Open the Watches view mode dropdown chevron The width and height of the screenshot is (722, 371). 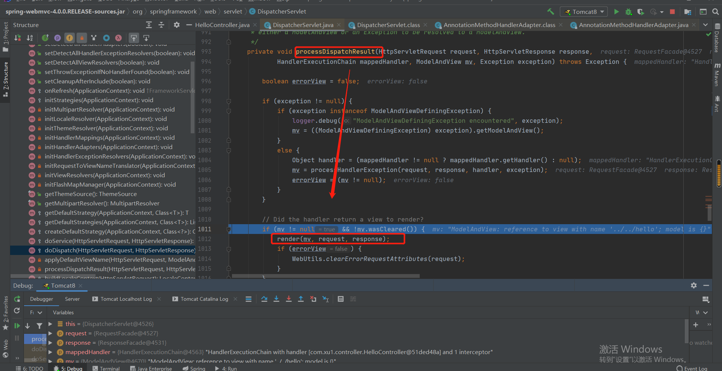pyautogui.click(x=705, y=312)
